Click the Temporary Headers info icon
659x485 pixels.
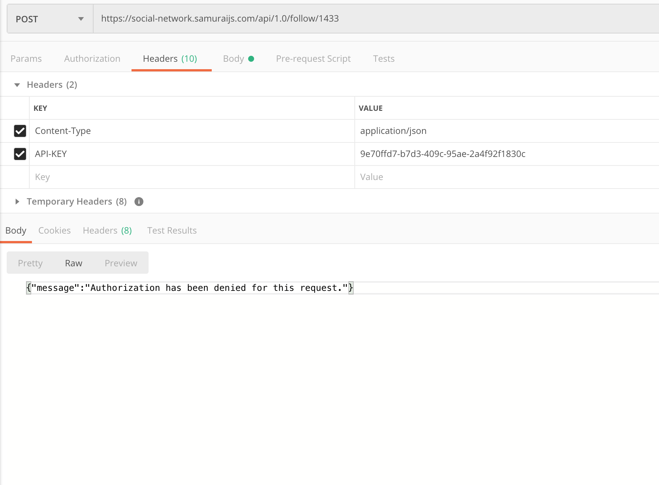[139, 202]
